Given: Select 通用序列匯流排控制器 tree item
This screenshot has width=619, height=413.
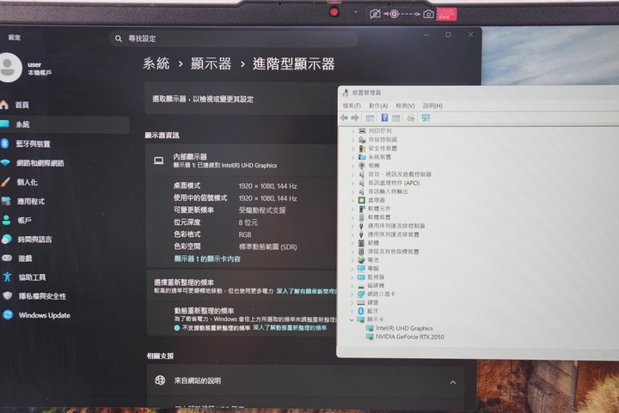Looking at the screenshot, I should tap(396, 226).
